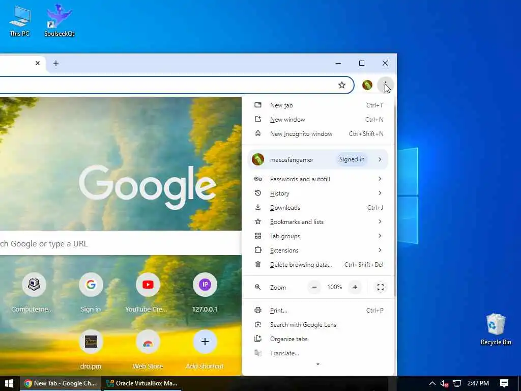Open the Computeme... shortcut tile
Screen dimensions: 521x391
click(34, 293)
